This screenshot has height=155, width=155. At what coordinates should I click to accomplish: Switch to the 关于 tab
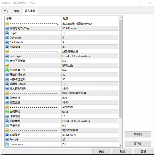tap(6, 11)
